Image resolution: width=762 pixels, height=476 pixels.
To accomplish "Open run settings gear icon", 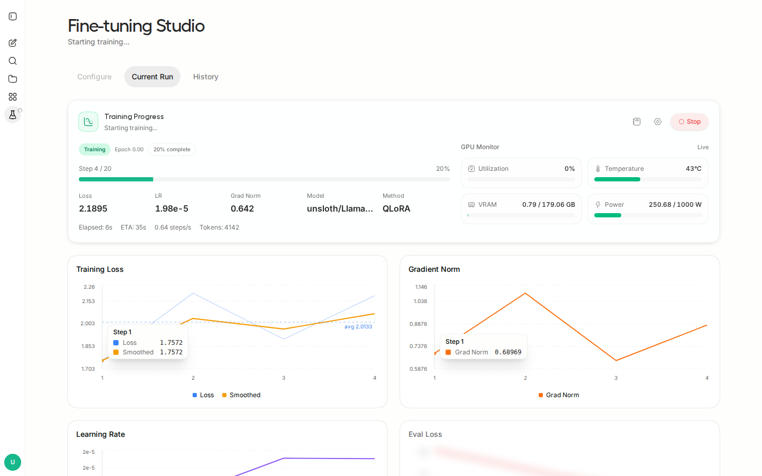I will pos(658,122).
